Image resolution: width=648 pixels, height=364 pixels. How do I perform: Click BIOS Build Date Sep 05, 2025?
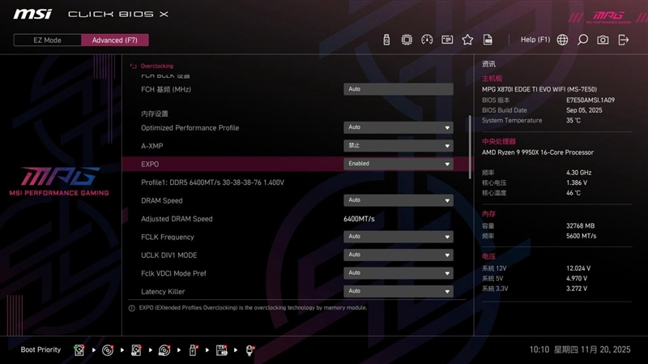(584, 110)
